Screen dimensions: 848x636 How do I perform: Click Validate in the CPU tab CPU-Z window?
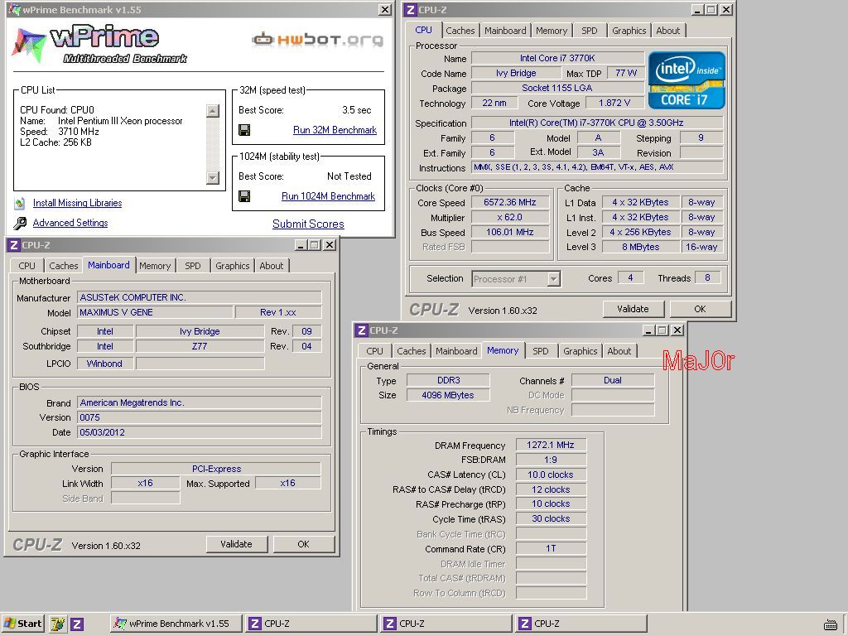(x=633, y=309)
